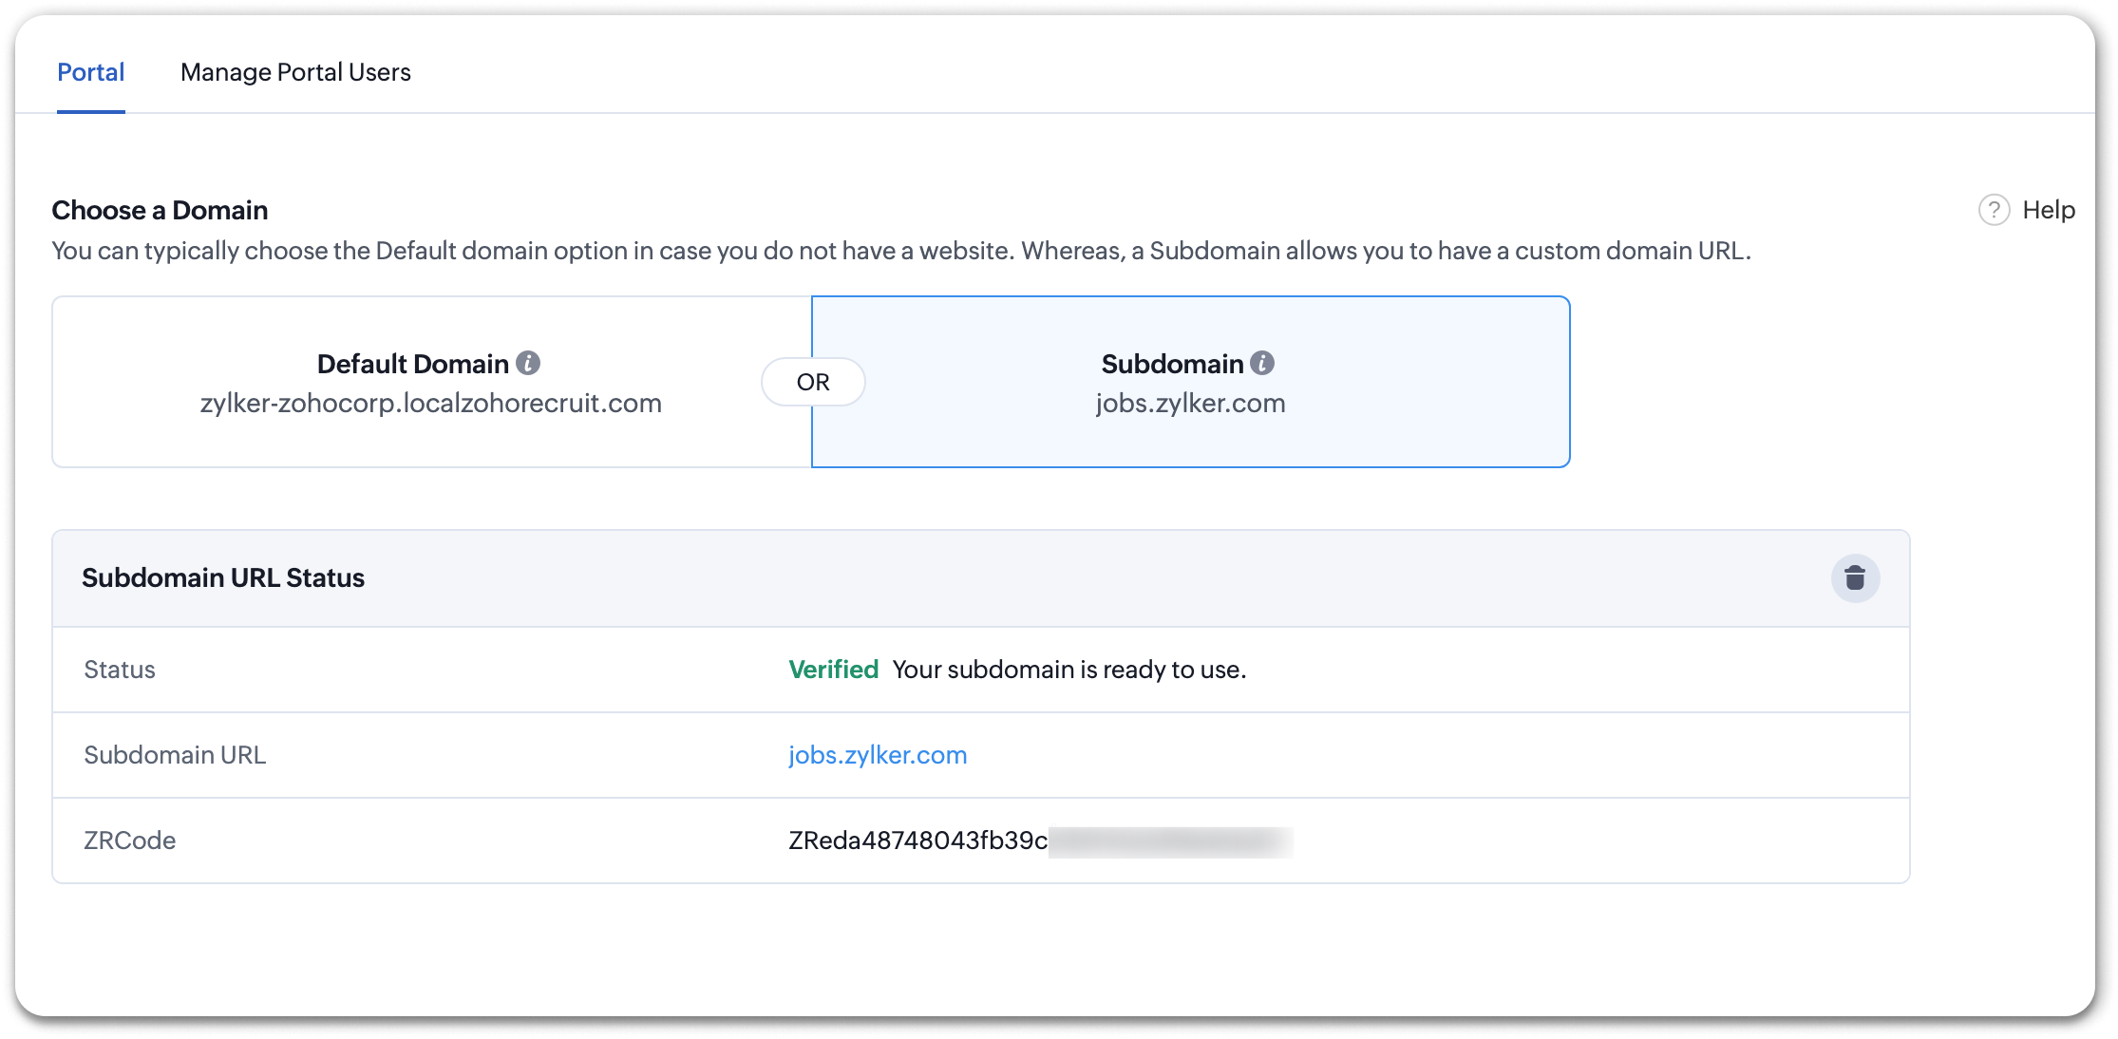Screen dimensions: 2118x1039
Task: Switch to the Portal tab
Action: pos(91,73)
